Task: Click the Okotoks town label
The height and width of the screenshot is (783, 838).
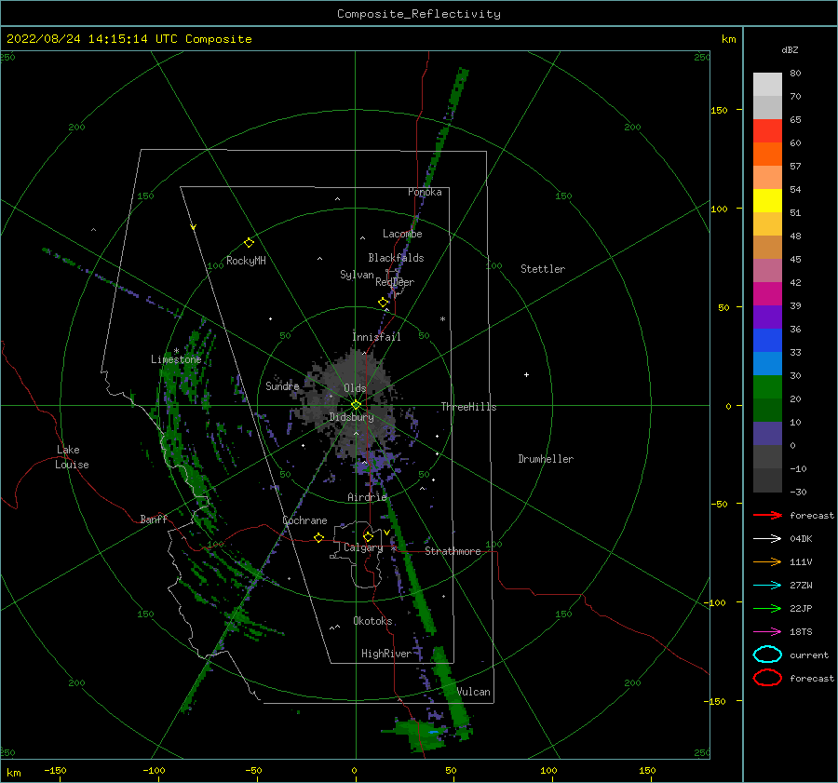Action: click(x=372, y=621)
